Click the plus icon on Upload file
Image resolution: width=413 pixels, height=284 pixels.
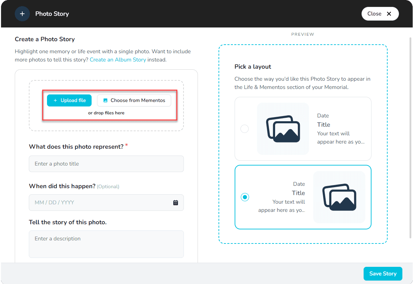pyautogui.click(x=55, y=101)
